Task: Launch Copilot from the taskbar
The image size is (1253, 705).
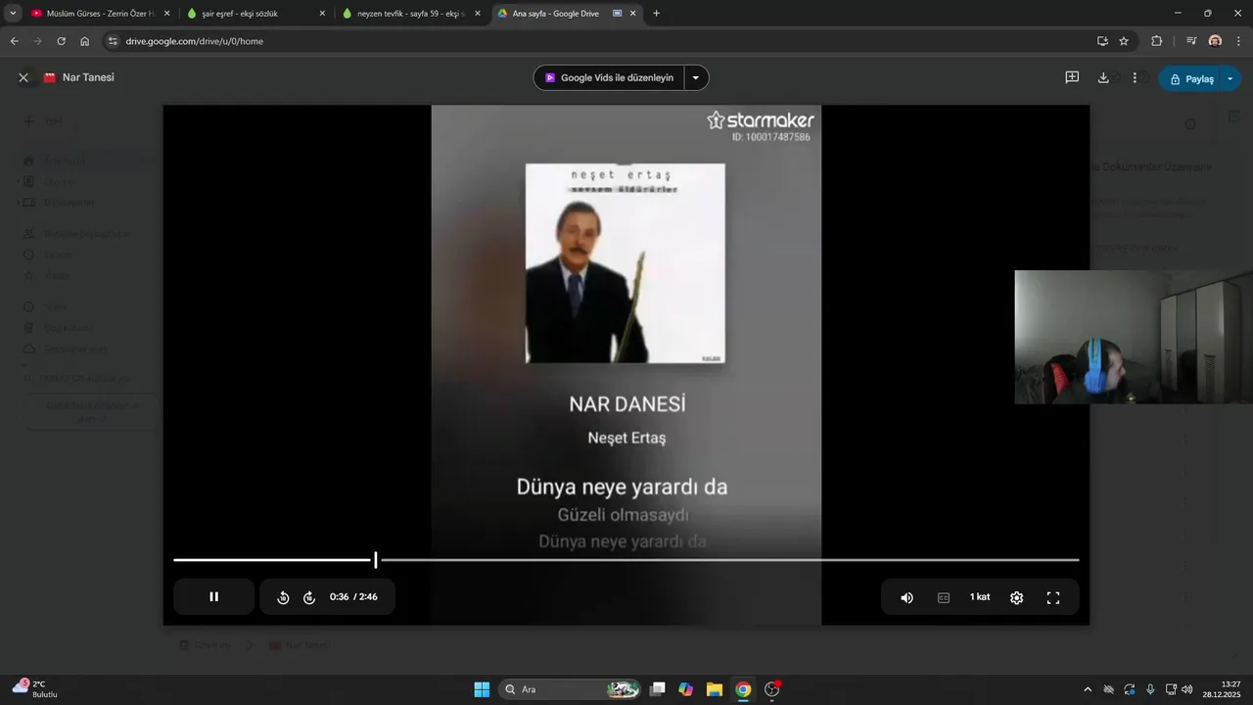Action: (x=686, y=689)
